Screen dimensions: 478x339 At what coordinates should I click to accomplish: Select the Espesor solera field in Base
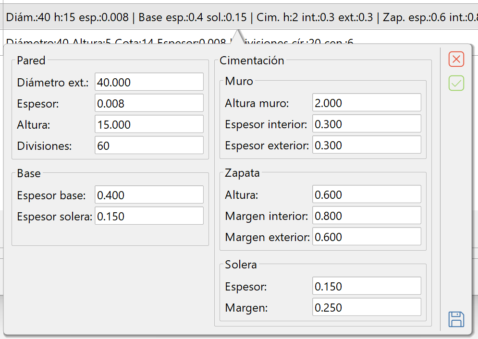[149, 216]
